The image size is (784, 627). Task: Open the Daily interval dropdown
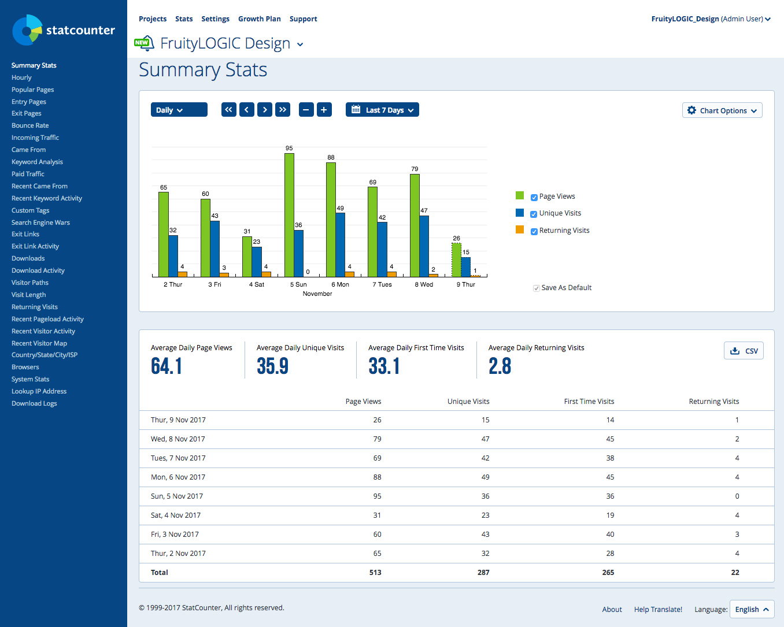click(x=179, y=110)
